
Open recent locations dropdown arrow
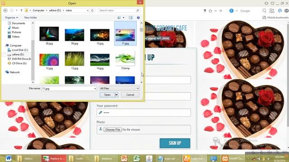click(x=17, y=10)
